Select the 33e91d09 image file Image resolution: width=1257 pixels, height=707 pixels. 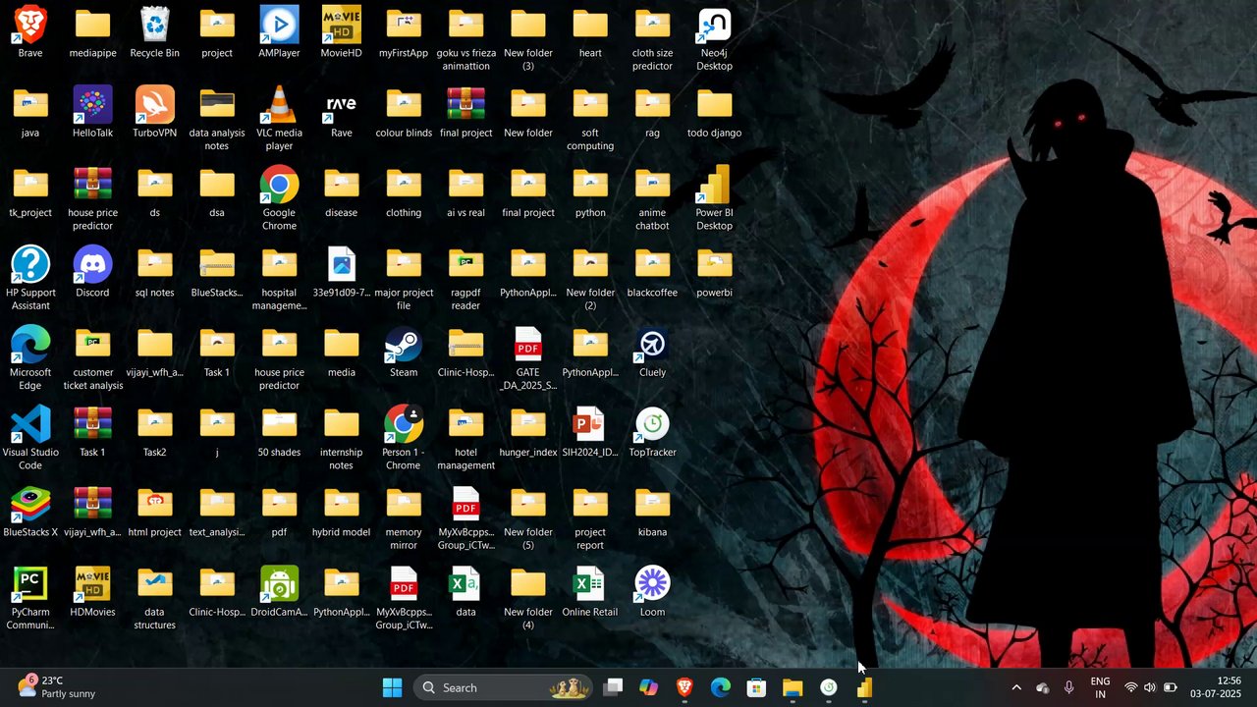(341, 271)
